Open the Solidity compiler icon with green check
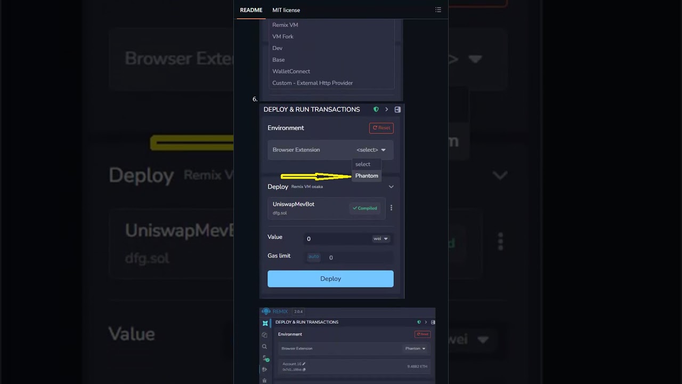The width and height of the screenshot is (682, 384). coord(265,358)
